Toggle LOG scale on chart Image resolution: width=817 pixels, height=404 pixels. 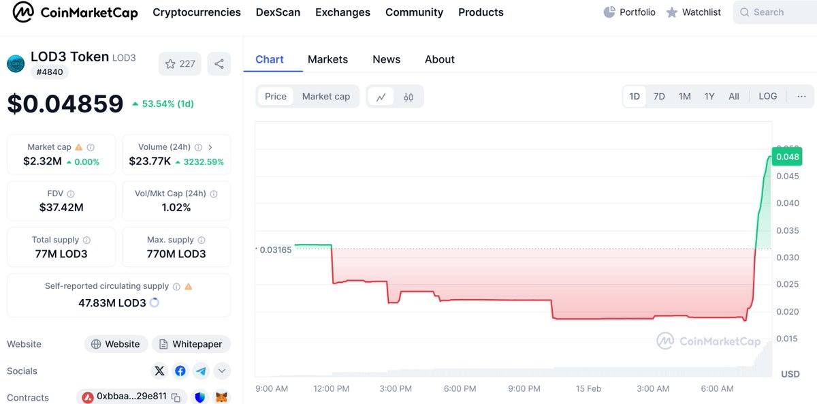coord(768,97)
